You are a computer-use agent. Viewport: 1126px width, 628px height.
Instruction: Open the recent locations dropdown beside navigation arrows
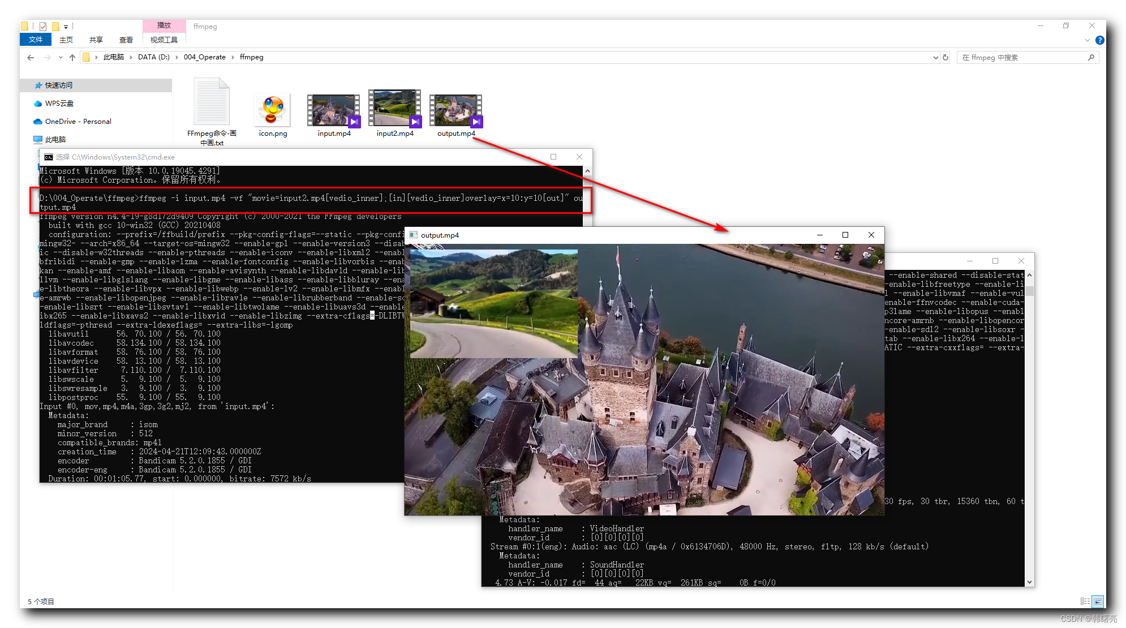[61, 57]
